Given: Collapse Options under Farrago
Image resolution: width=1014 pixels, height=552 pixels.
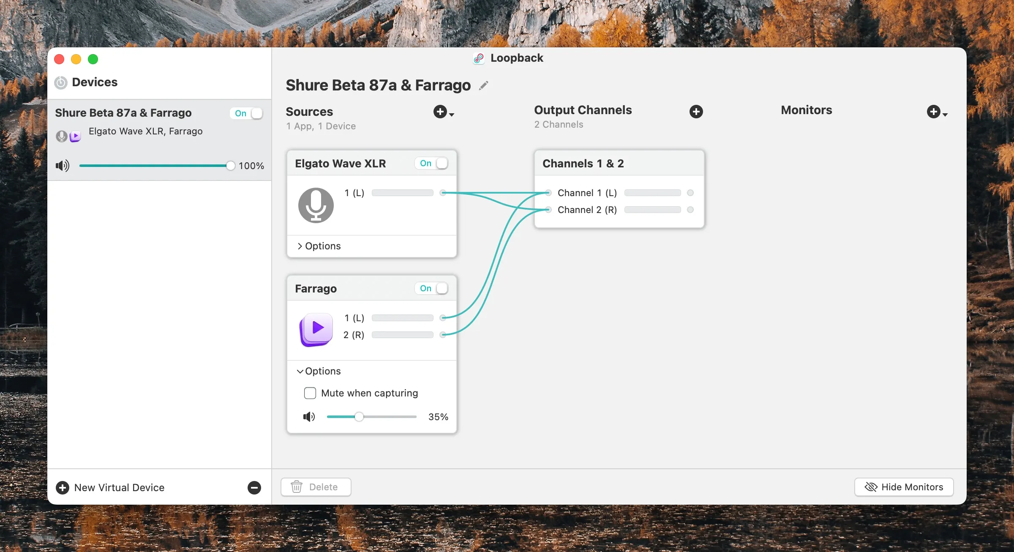Looking at the screenshot, I should coord(319,372).
